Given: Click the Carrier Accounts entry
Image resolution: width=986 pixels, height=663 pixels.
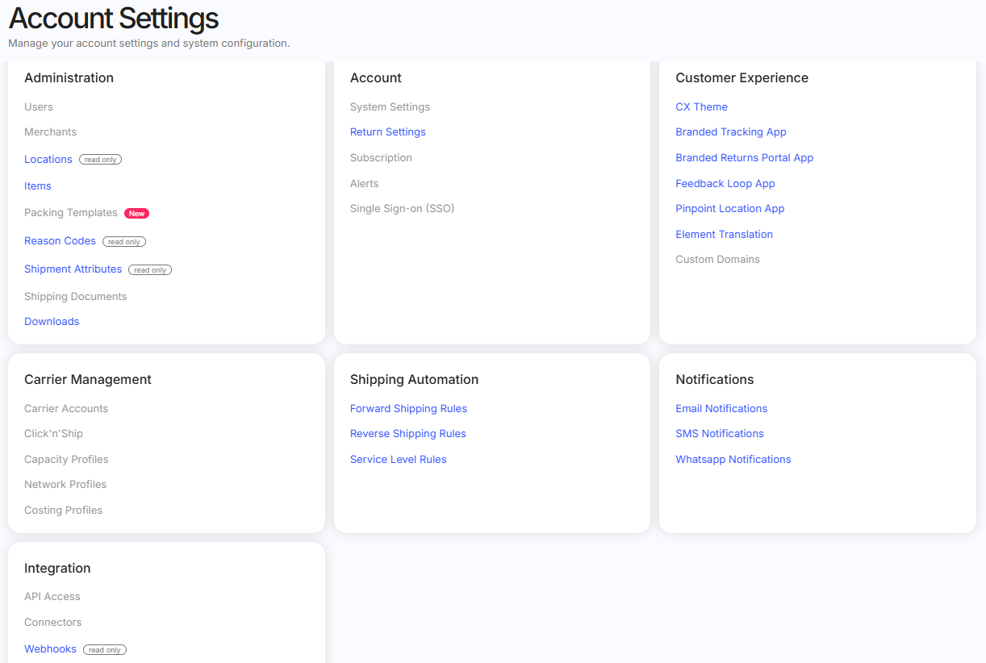Looking at the screenshot, I should pyautogui.click(x=66, y=409).
